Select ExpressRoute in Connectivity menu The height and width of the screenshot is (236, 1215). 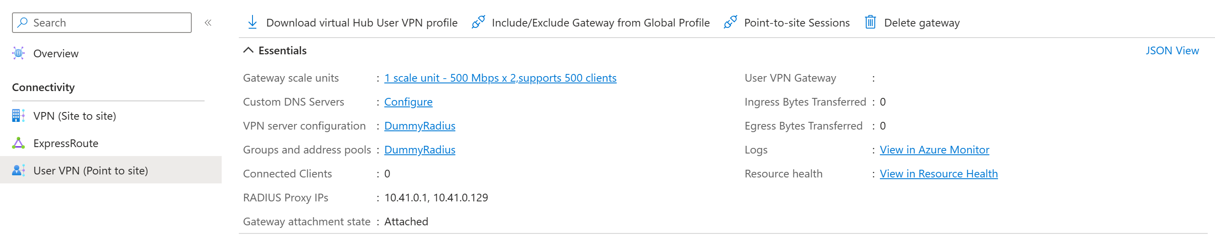coord(65,143)
